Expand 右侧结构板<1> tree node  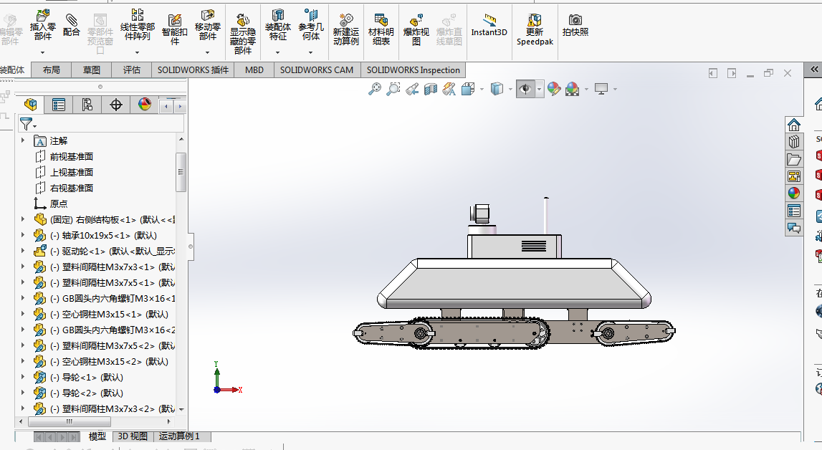click(x=23, y=219)
